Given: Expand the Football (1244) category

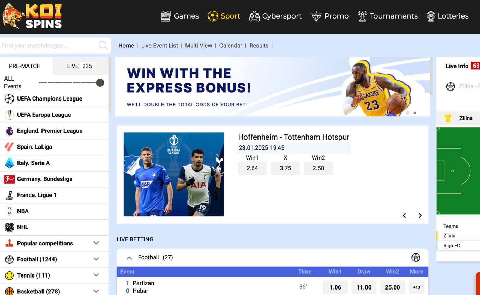Looking at the screenshot, I should (x=96, y=259).
